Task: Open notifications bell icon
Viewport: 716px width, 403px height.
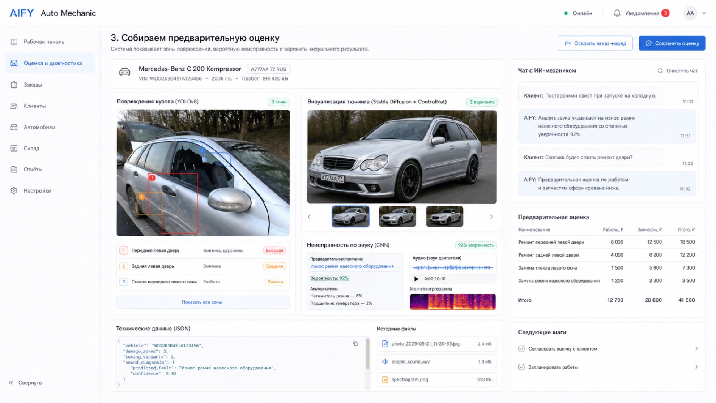Action: pyautogui.click(x=617, y=13)
